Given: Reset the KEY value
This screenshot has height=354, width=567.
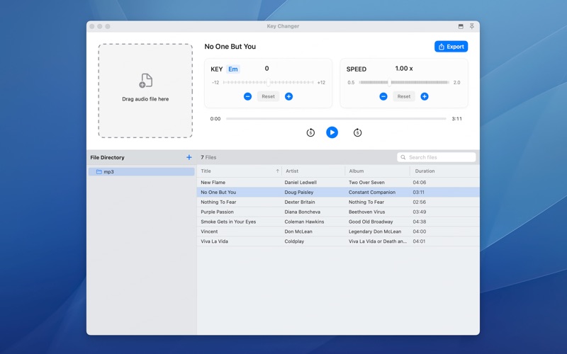Looking at the screenshot, I should point(268,96).
